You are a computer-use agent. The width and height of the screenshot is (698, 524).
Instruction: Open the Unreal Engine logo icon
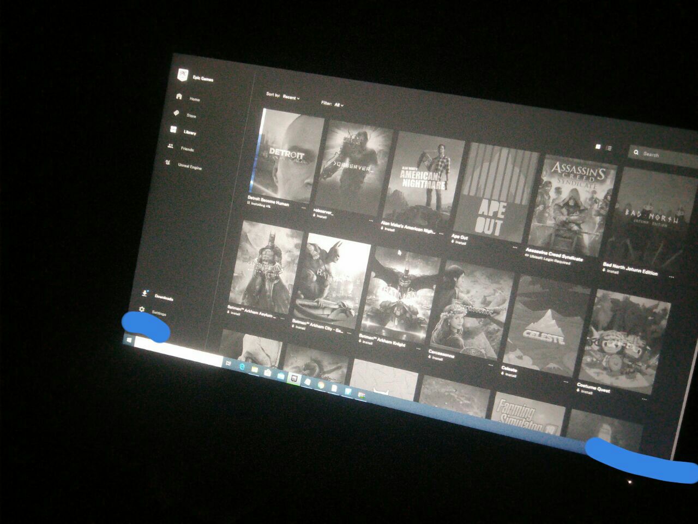[168, 163]
